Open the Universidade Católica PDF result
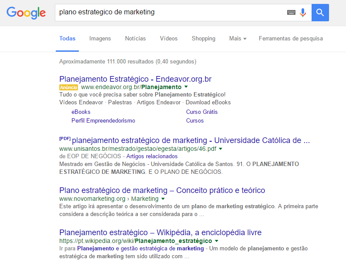 click(x=191, y=140)
